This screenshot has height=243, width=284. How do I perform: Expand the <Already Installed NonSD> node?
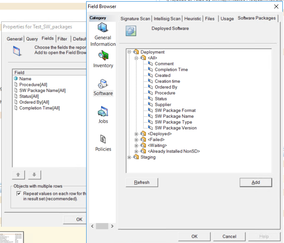pos(136,151)
